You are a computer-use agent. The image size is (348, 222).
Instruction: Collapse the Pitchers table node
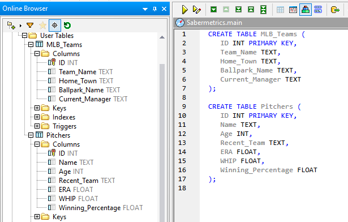pyautogui.click(x=31, y=135)
